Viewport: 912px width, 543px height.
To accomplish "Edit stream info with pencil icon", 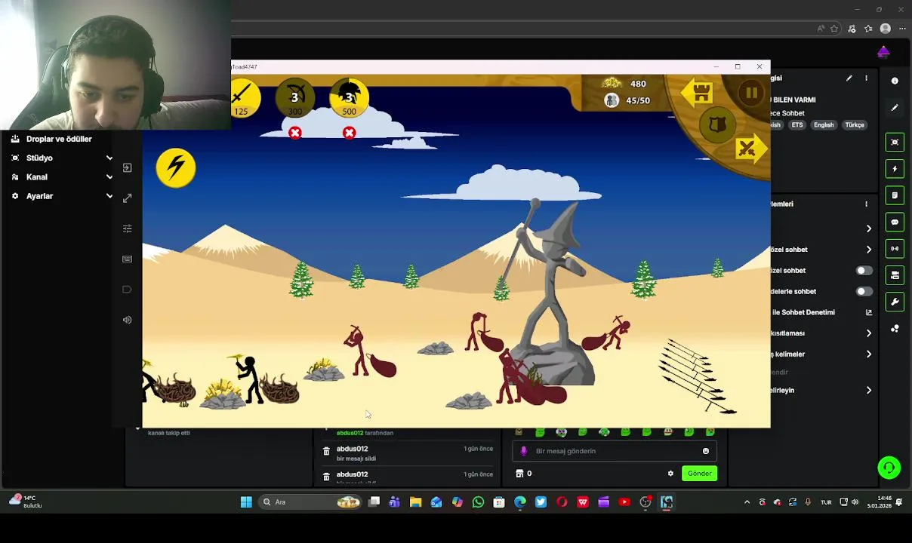I will 849,78.
